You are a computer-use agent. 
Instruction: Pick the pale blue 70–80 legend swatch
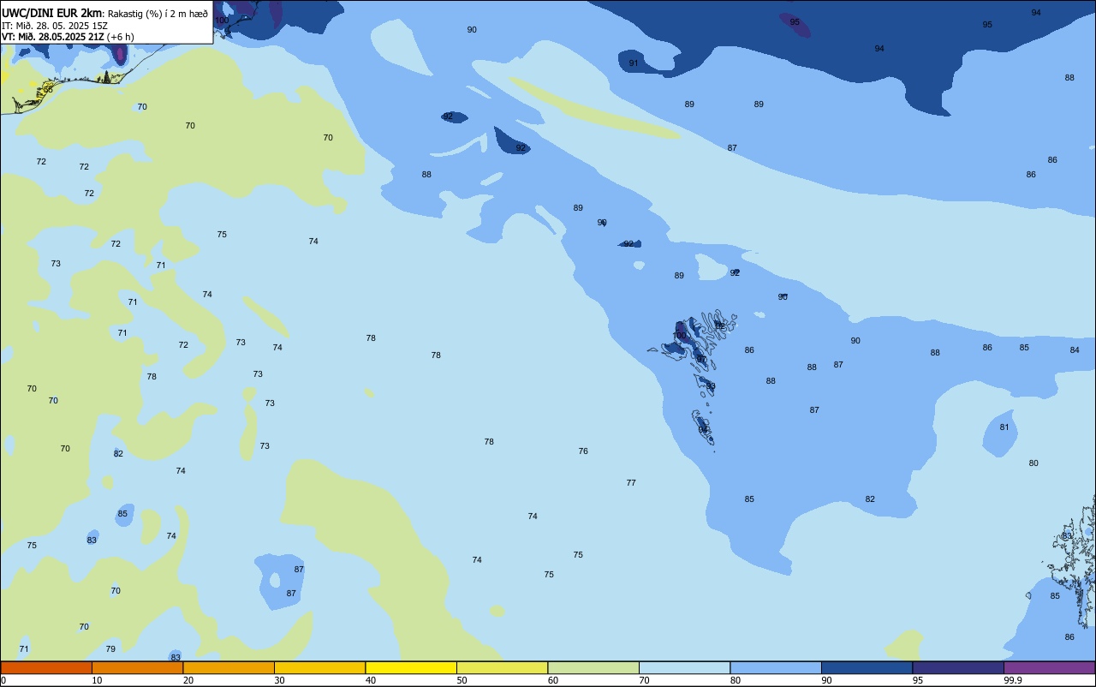coord(684,667)
